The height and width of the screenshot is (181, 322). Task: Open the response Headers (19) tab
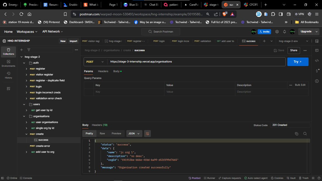100,125
